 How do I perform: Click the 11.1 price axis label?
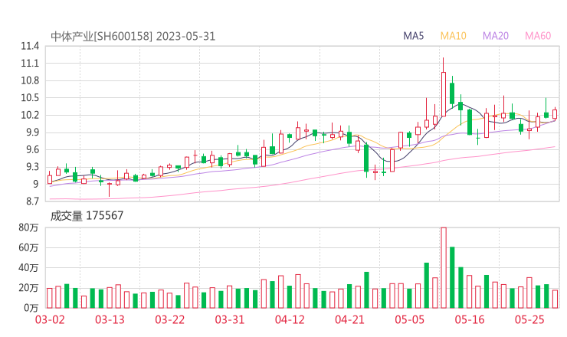click(x=30, y=64)
